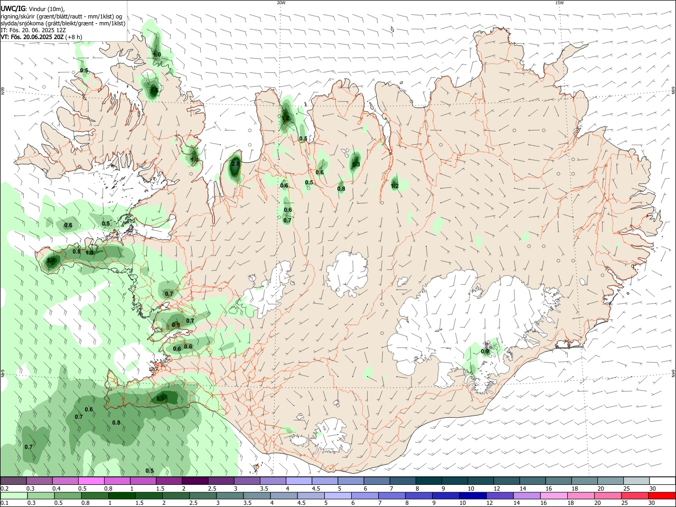
Task: Select the 0.8 green swatch on the rain scale
Action: click(x=95, y=495)
